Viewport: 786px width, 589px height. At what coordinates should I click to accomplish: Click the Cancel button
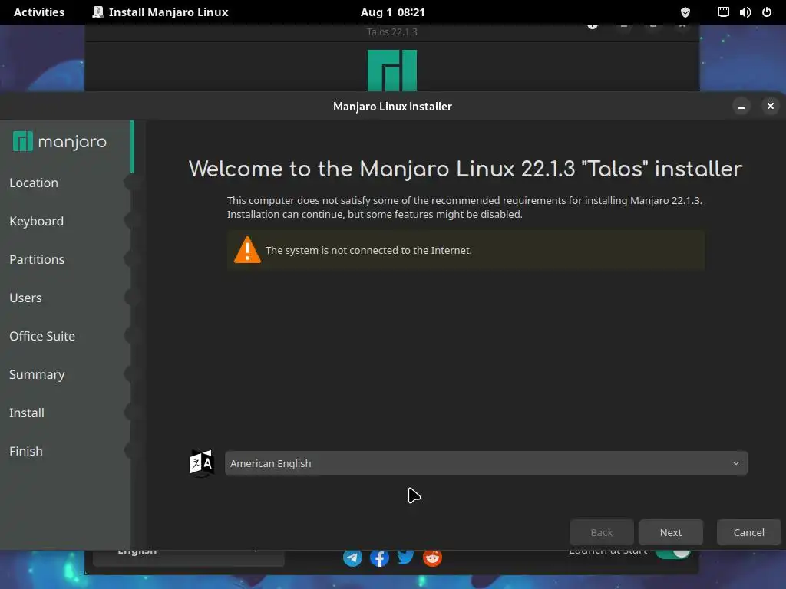749,532
